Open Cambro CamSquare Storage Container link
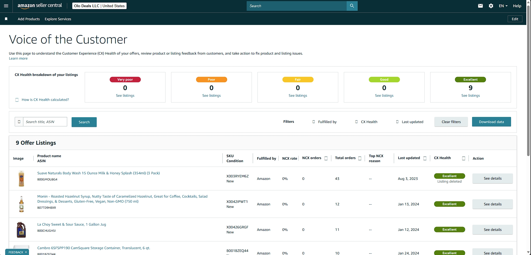Viewport: 531px width, 255px height. (94, 248)
